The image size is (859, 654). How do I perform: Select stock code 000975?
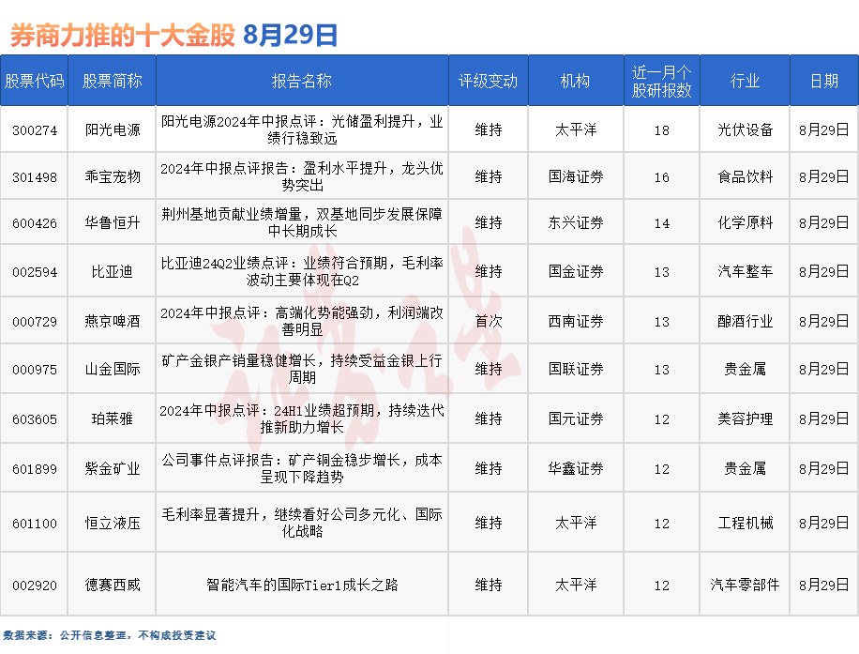[35, 370]
